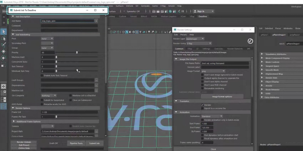Open the Presets menu in Render Settings
The width and height of the screenshot is (303, 151).
[x=184, y=35]
